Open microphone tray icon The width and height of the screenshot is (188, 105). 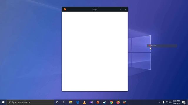pyautogui.click(x=164, y=102)
